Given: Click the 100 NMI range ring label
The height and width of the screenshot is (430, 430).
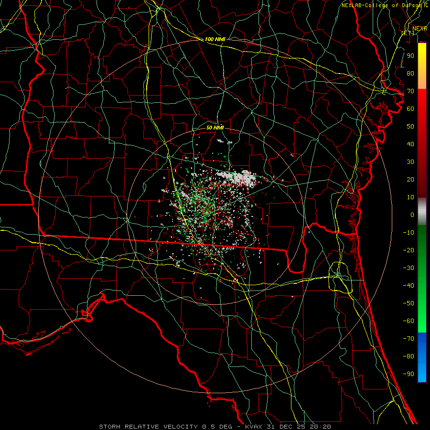Looking at the screenshot, I should 215,39.
